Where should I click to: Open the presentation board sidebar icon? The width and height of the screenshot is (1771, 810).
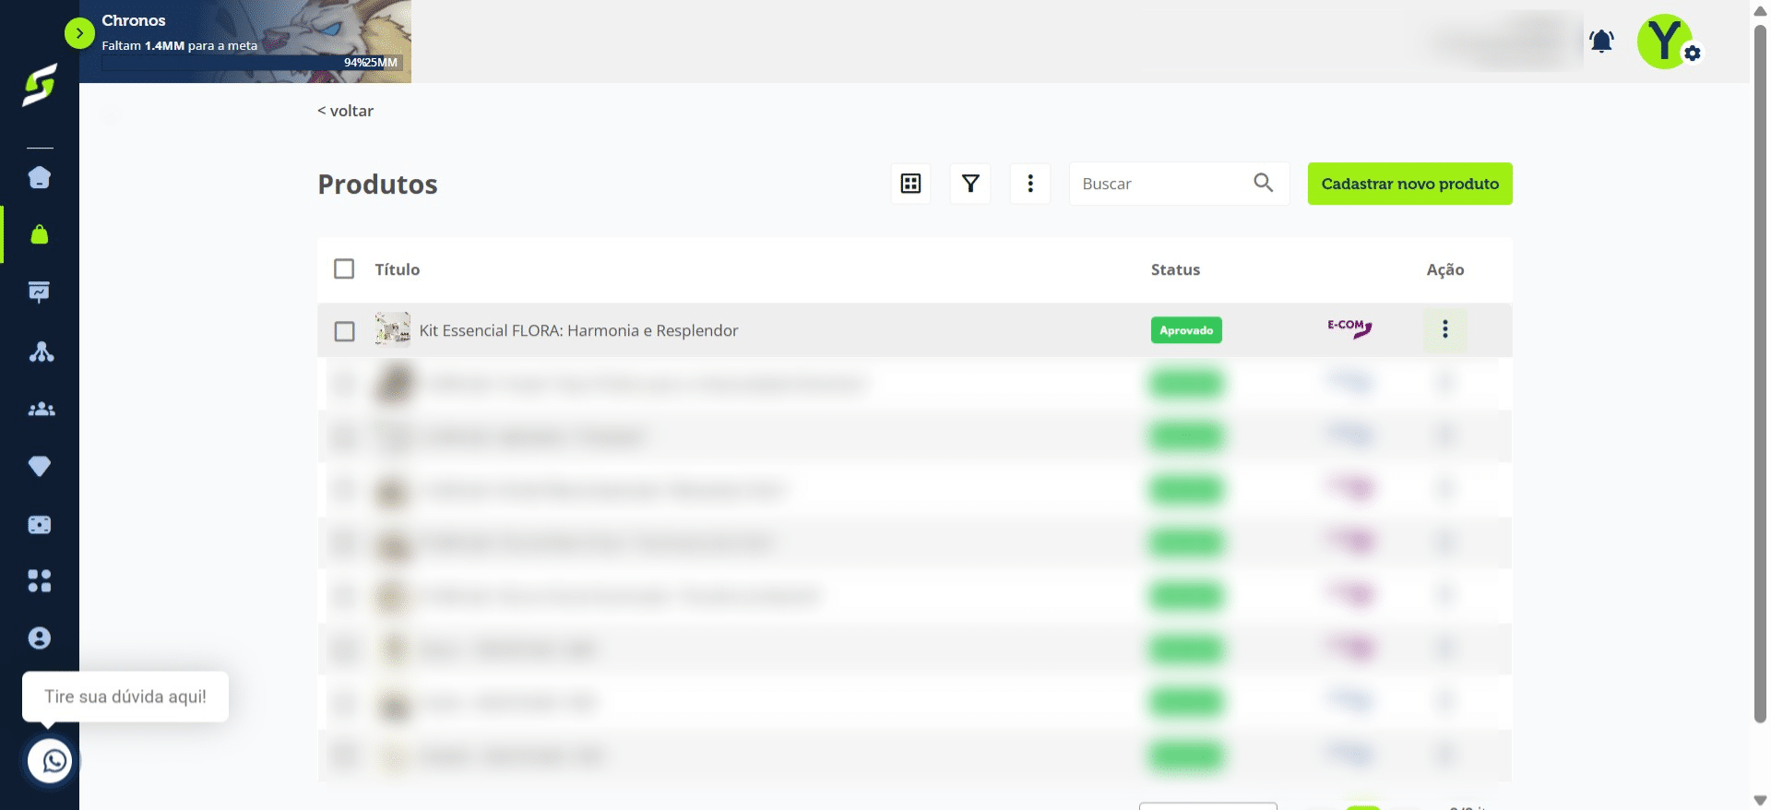click(40, 292)
